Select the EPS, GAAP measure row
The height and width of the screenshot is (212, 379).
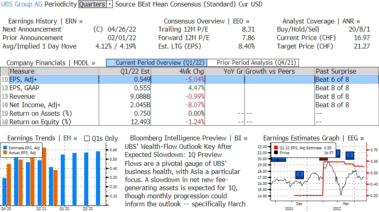pyautogui.click(x=189, y=88)
